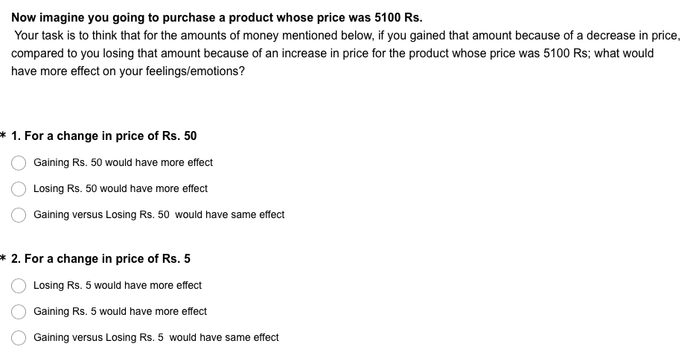Choose the 'Losing Rs. 50 would have more effect' radio circle

point(19,189)
